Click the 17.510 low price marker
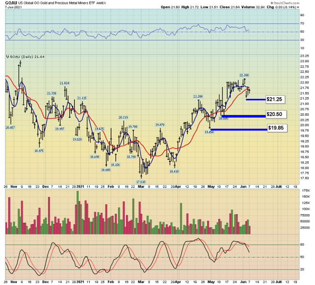The image size is (315, 285). 142,181
